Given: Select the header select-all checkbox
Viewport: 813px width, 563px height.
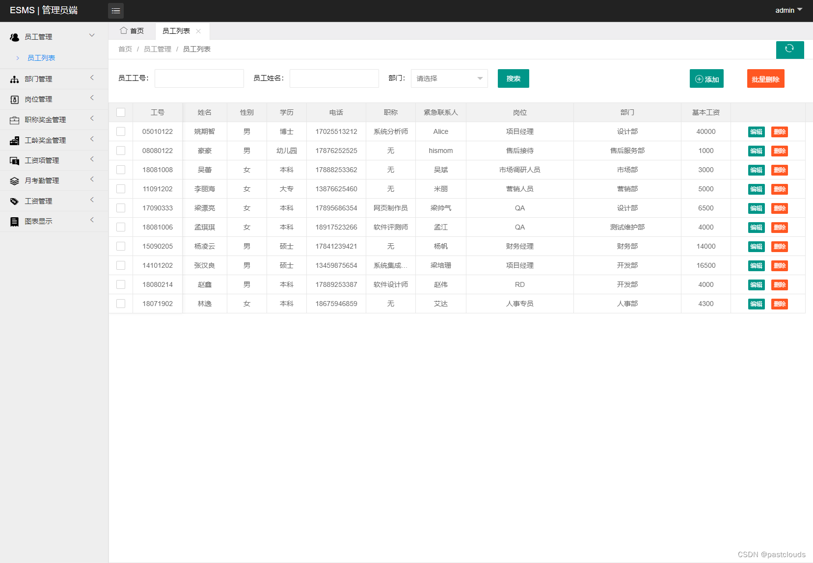Looking at the screenshot, I should click(x=121, y=112).
